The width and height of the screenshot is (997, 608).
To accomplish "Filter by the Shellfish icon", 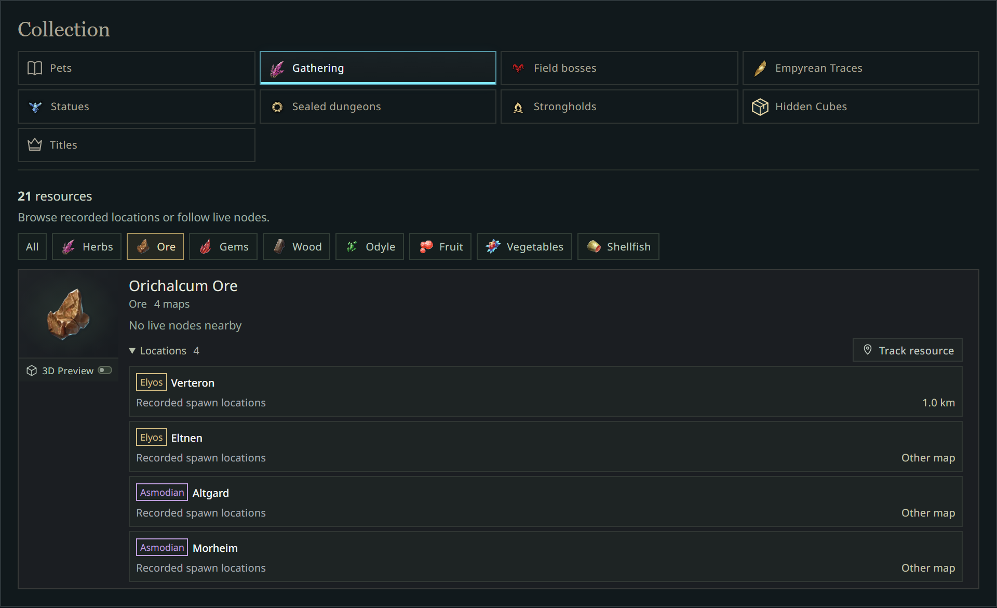I will 594,246.
